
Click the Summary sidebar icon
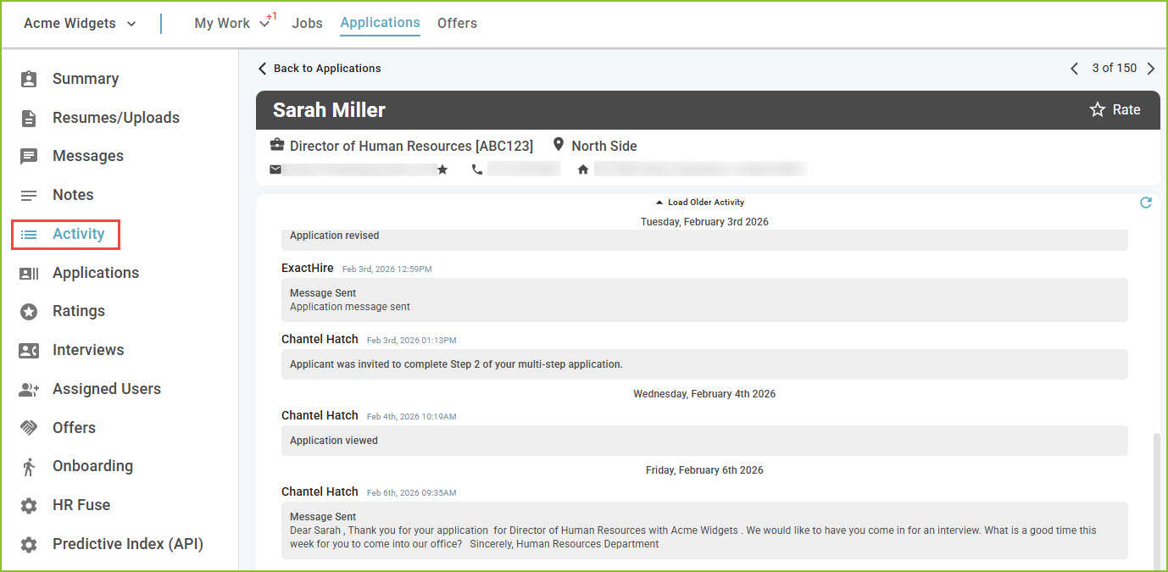point(29,79)
